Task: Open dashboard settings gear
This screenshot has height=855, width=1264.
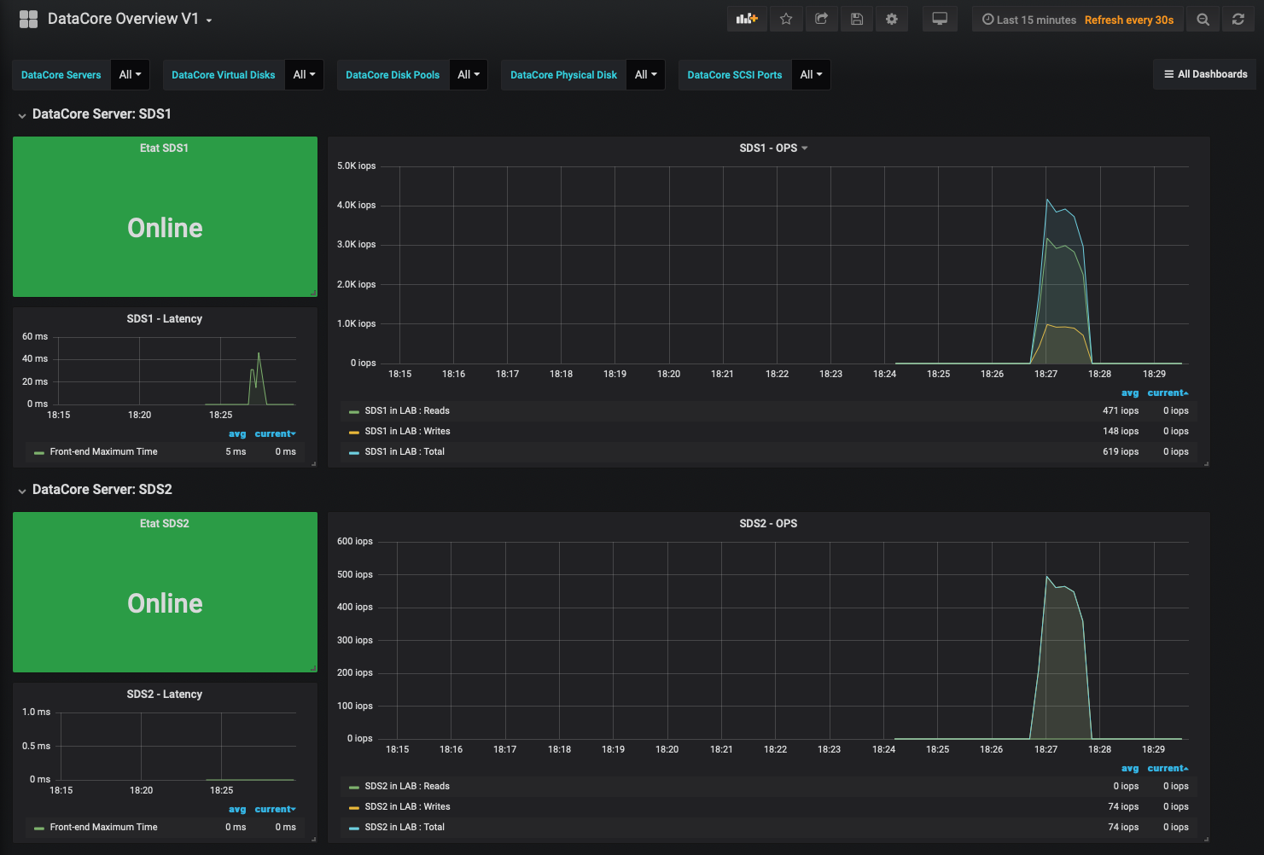Action: coord(892,19)
